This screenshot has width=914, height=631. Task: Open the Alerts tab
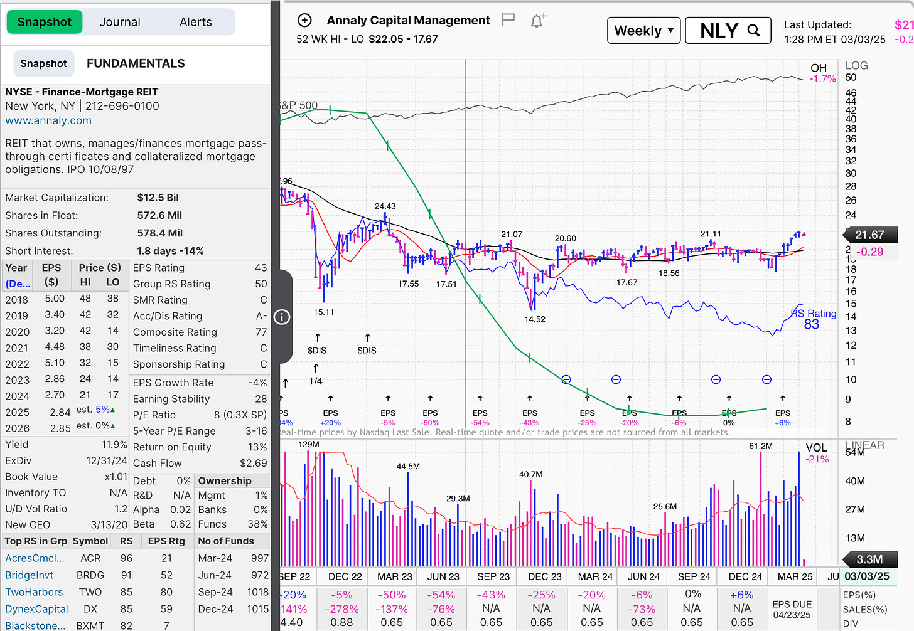pyautogui.click(x=196, y=22)
